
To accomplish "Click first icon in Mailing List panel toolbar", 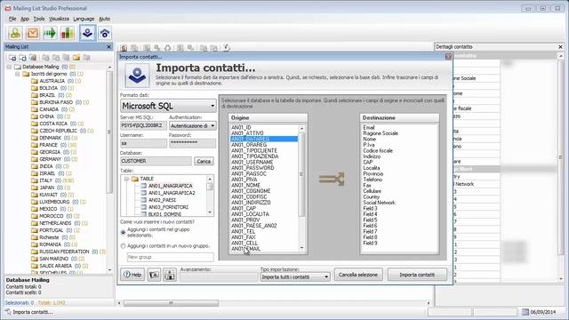I will point(12,58).
